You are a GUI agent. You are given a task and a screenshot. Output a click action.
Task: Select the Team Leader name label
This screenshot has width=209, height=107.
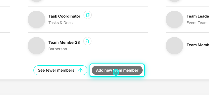click(x=198, y=16)
